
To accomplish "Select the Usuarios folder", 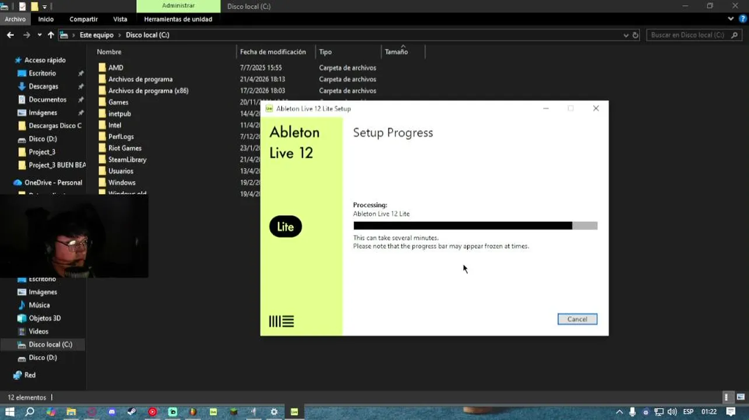I will (x=121, y=171).
